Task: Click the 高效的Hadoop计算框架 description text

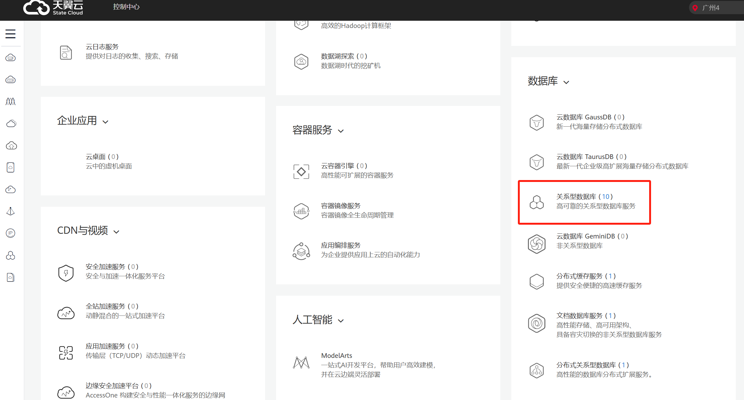Action: [356, 26]
